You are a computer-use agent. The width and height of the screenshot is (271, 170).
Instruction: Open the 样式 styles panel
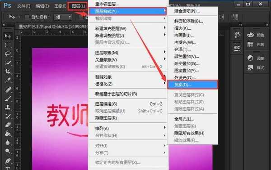[256, 67]
